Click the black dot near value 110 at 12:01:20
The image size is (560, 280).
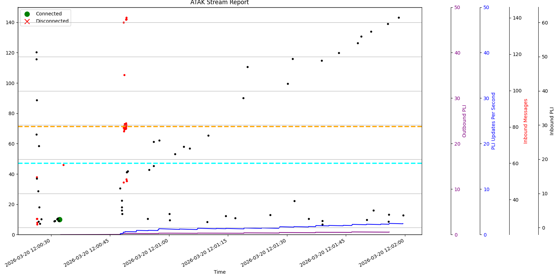[247, 67]
